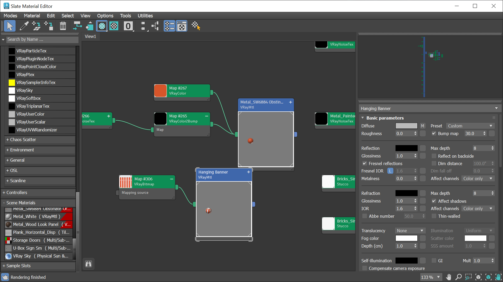Collapse Map #306 node with minus
503x282 pixels.
point(172,179)
